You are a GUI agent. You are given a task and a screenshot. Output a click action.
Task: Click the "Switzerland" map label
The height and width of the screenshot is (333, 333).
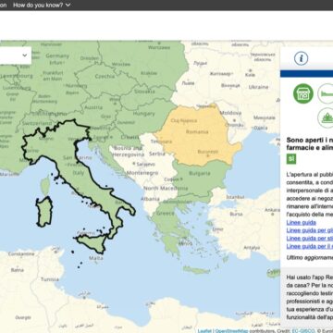[x=38, y=123]
